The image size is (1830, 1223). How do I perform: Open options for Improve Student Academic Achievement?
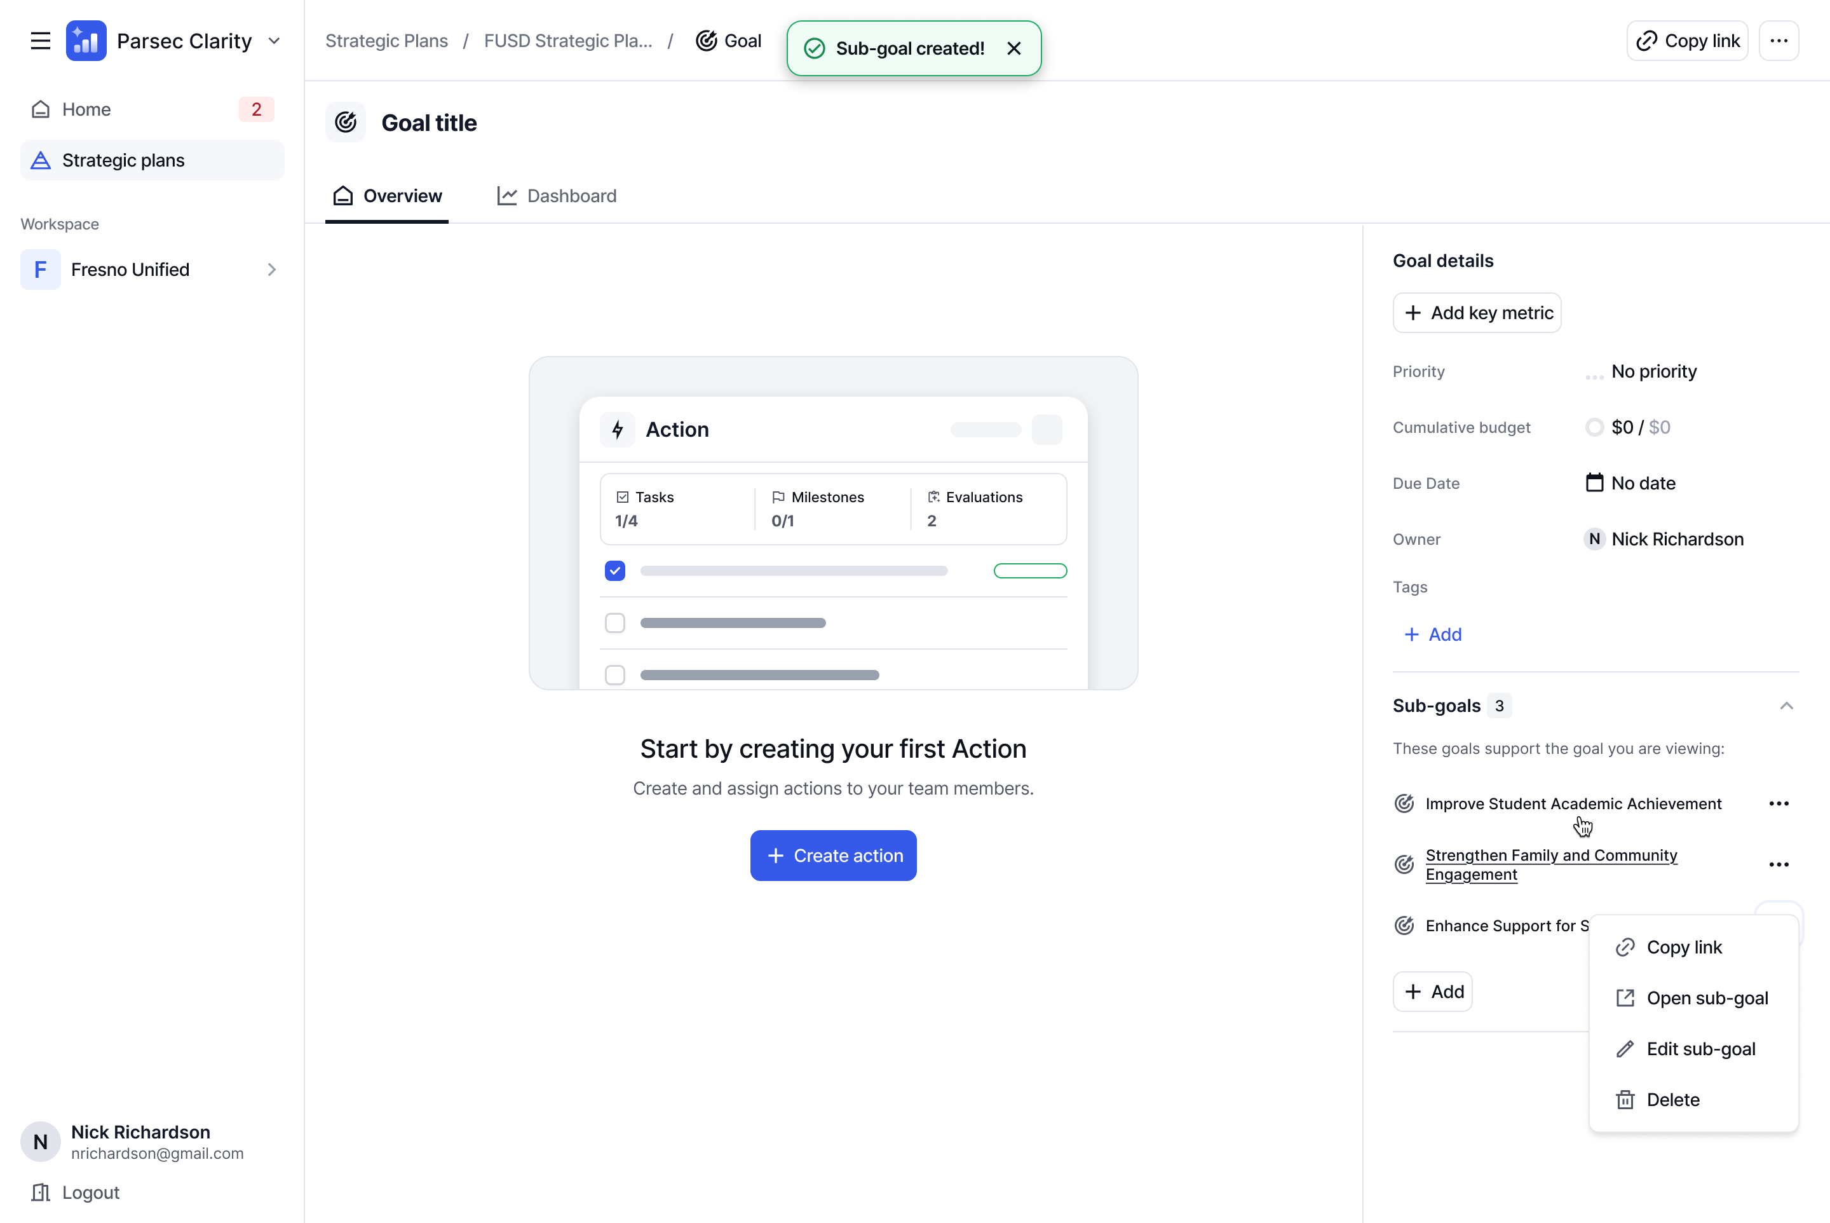[x=1779, y=803]
